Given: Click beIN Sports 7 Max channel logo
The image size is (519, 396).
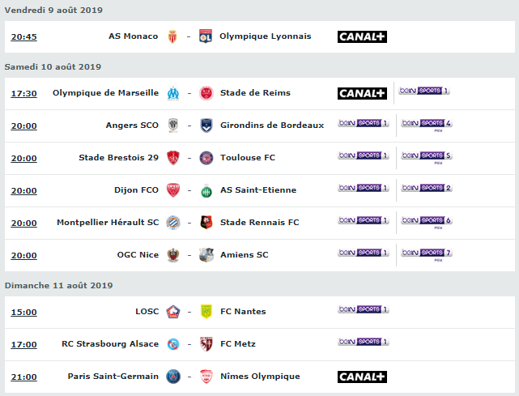Looking at the screenshot, I should [x=427, y=254].
